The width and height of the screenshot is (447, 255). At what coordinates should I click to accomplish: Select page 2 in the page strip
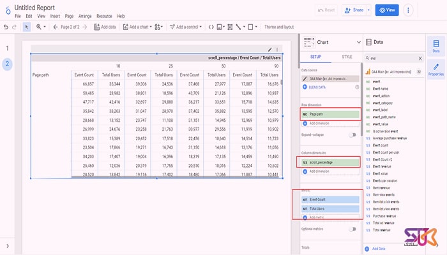[7, 64]
